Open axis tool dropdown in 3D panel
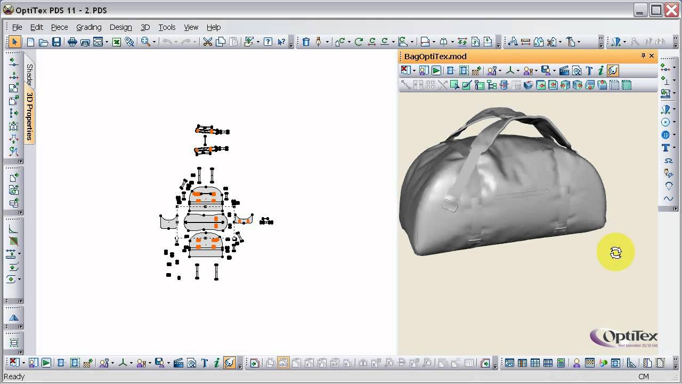The height and width of the screenshot is (384, 682). point(518,70)
